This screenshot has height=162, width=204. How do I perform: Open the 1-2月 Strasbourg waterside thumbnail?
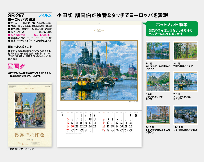pos(158,51)
